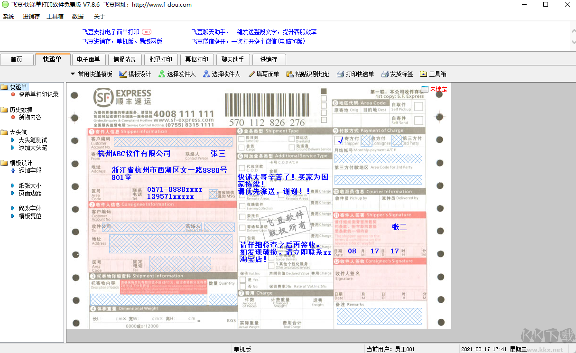576x353 pixels.
Task: Click the 选择发件人 toolbar button
Action: [x=177, y=74]
